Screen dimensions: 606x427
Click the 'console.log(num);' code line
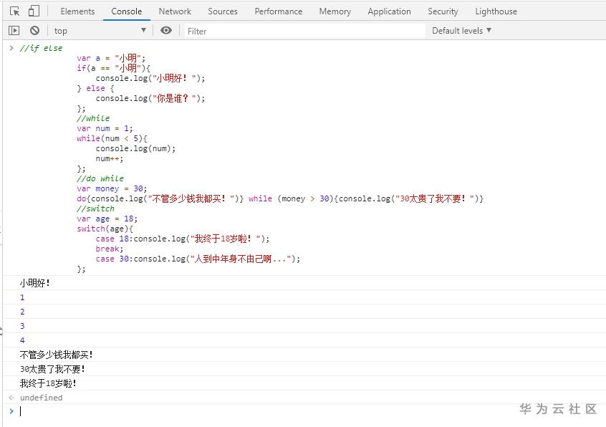pos(135,148)
